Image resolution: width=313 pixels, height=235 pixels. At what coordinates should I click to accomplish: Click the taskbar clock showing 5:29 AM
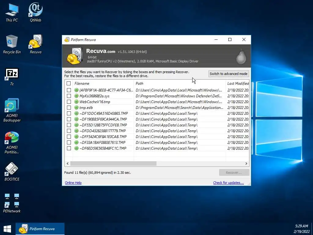pyautogui.click(x=301, y=229)
